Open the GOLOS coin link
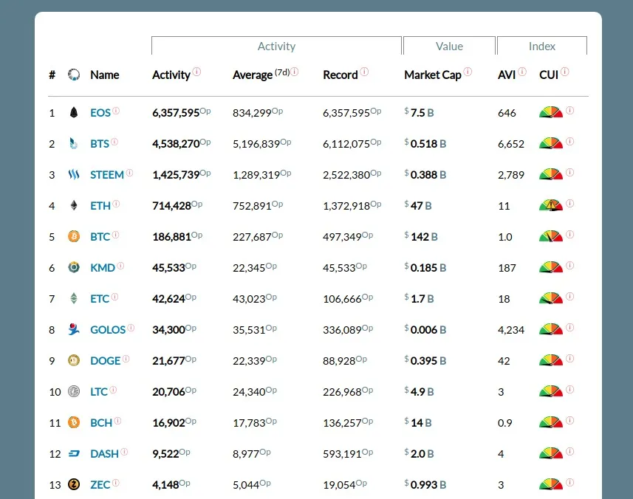Viewport: 633px width, 499px height. pyautogui.click(x=108, y=330)
